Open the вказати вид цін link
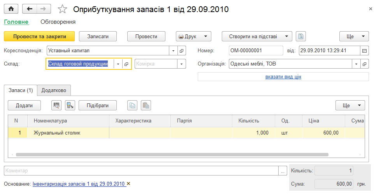 point(283,77)
